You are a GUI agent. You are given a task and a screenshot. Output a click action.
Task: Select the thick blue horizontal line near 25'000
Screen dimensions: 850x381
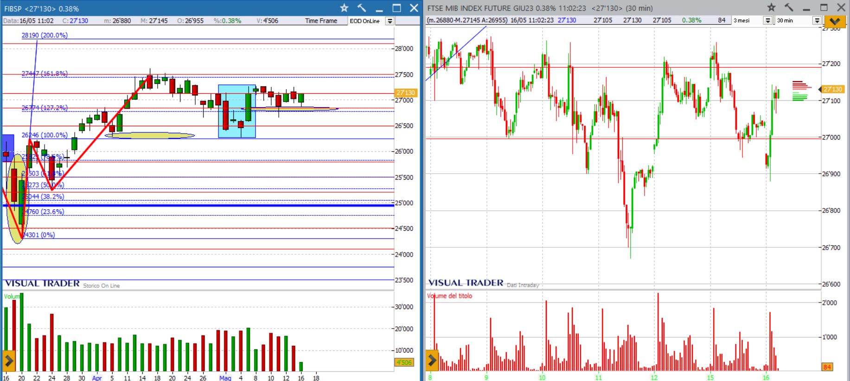(x=198, y=205)
